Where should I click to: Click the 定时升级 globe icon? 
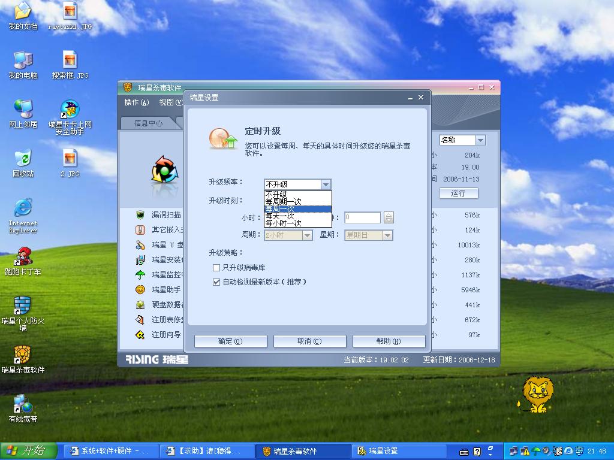[222, 138]
